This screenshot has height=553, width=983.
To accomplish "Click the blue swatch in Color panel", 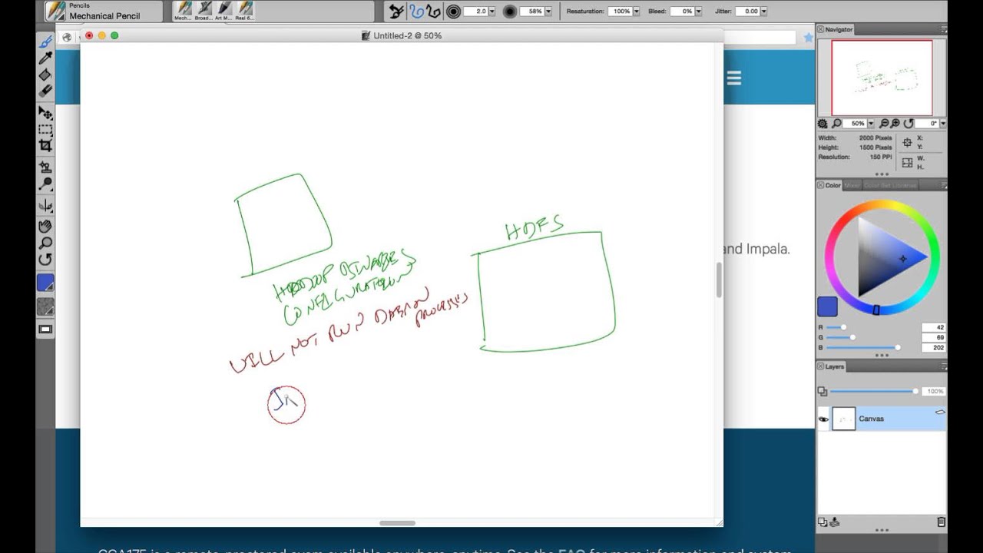I will tap(827, 306).
